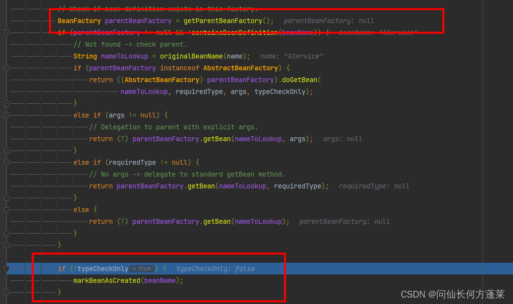The image size is (513, 304).
Task: Toggle fold marker at 'else if (requiredType != null)' line
Action: [x=6, y=162]
